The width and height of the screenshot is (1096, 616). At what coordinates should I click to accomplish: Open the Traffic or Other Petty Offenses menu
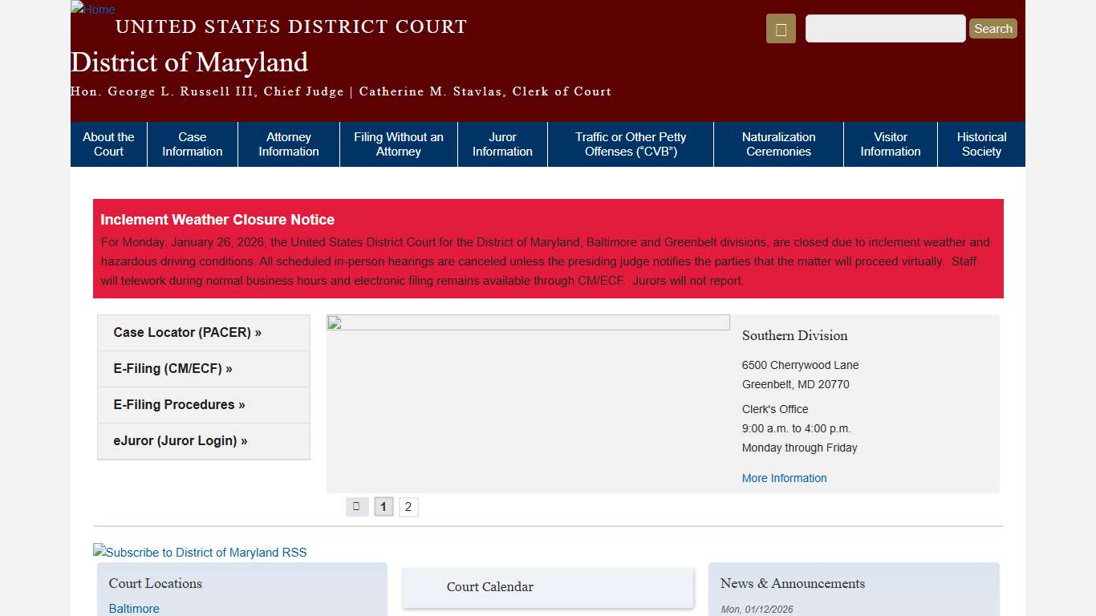[x=630, y=144]
